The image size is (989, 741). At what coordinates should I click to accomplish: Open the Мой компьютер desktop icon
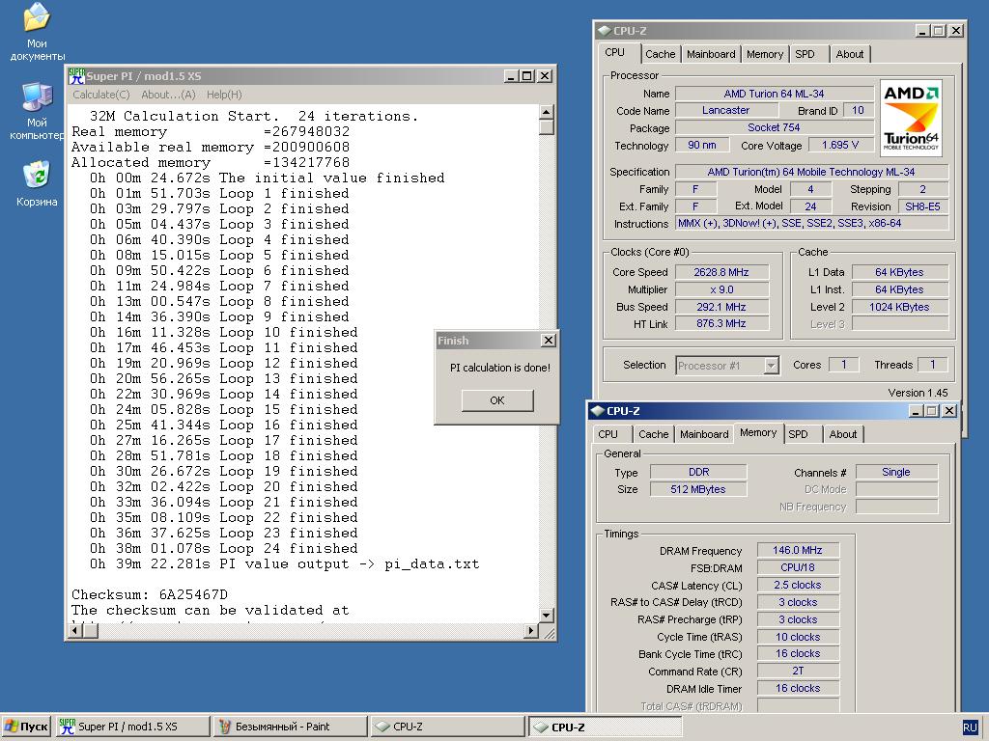pos(37,112)
